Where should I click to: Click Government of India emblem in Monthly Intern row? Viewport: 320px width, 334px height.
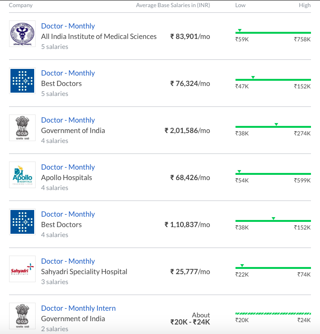tap(22, 316)
